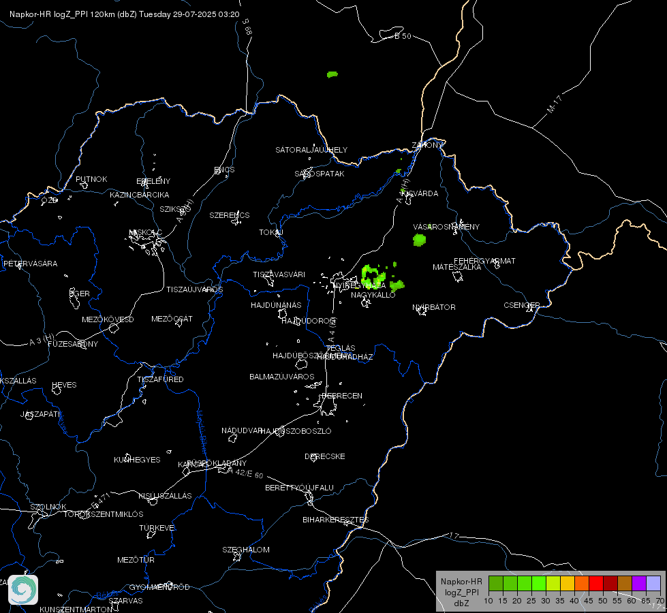Click the NÁDUDVAR town label
This screenshot has height=613, width=667.
tap(242, 430)
